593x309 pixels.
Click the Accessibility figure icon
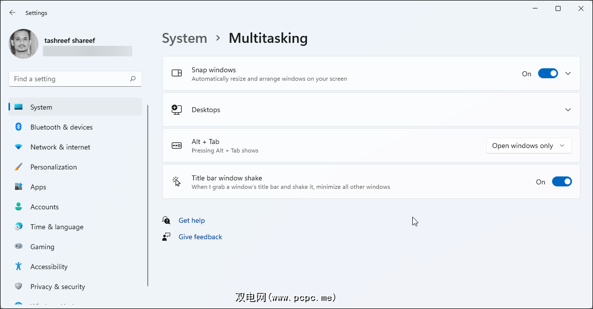pos(18,267)
